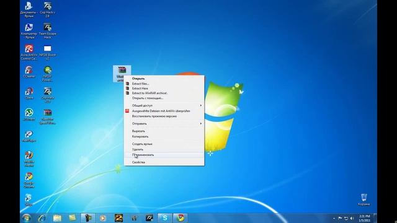Choose "Вырезать" in the context menu
Screen dimensions: 397x223
164,131
